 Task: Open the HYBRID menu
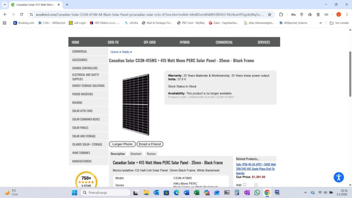(185, 42)
